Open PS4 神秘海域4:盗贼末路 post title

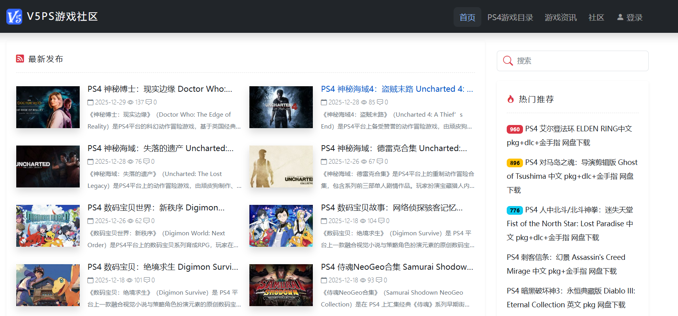tap(397, 89)
